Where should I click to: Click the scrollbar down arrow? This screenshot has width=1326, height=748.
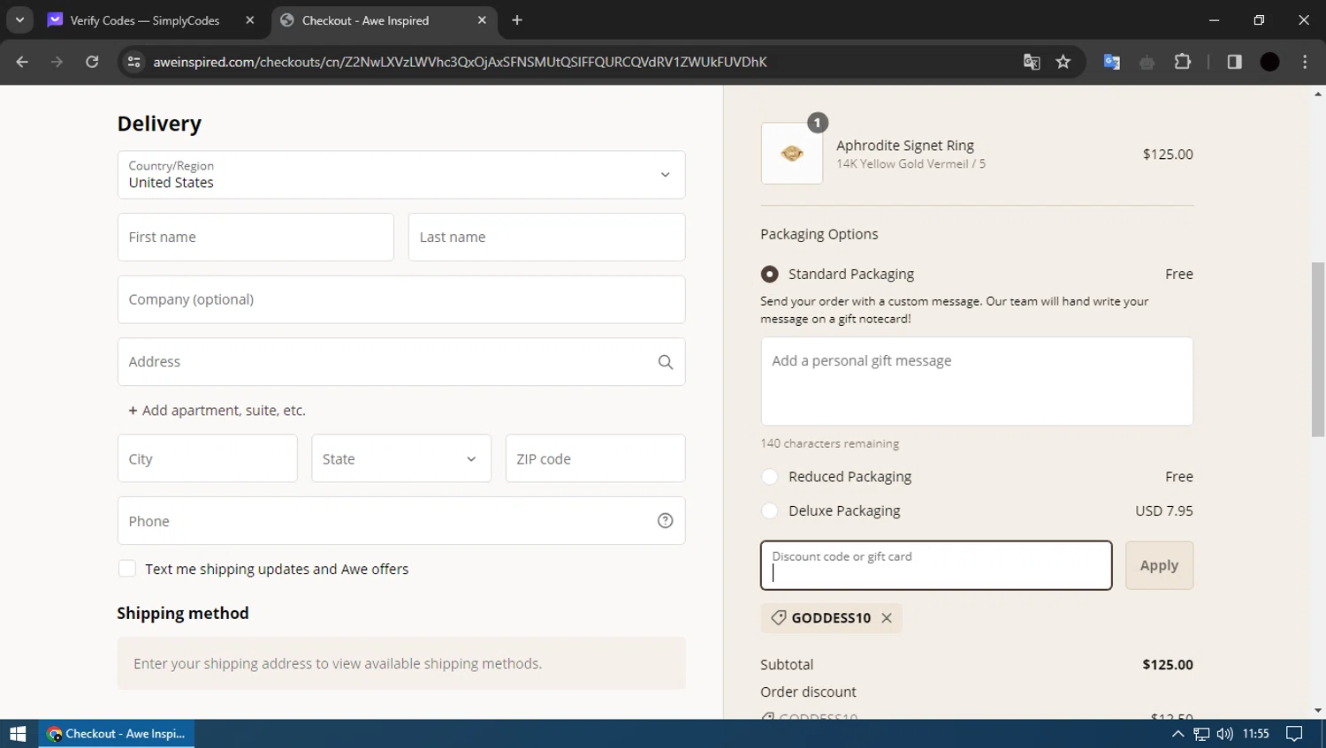pyautogui.click(x=1318, y=710)
